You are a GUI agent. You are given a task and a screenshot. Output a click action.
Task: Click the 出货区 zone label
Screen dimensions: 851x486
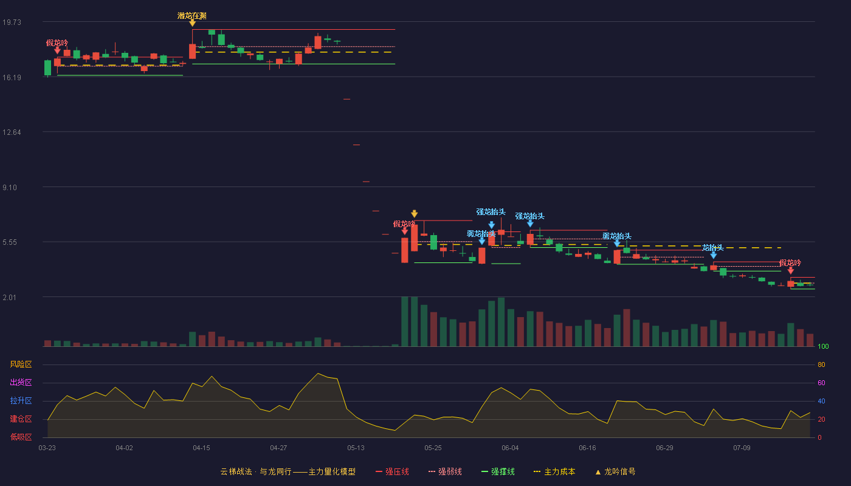[x=21, y=383]
